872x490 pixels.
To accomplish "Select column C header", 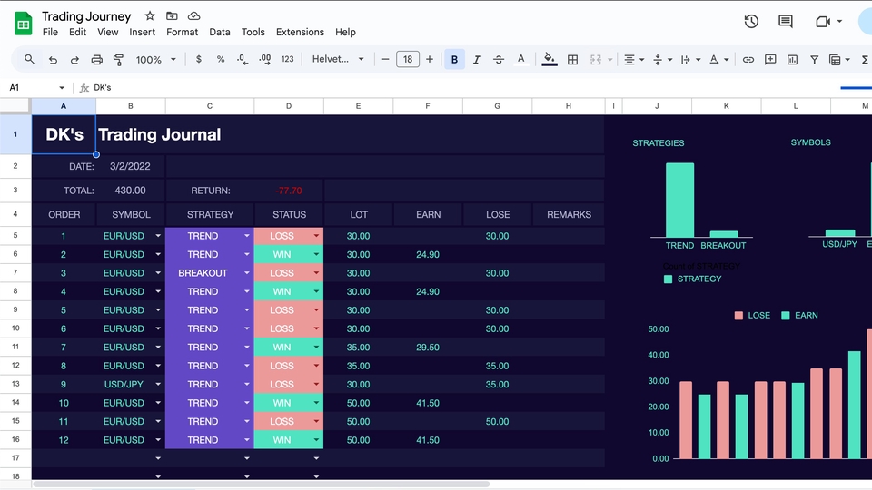I will [210, 106].
